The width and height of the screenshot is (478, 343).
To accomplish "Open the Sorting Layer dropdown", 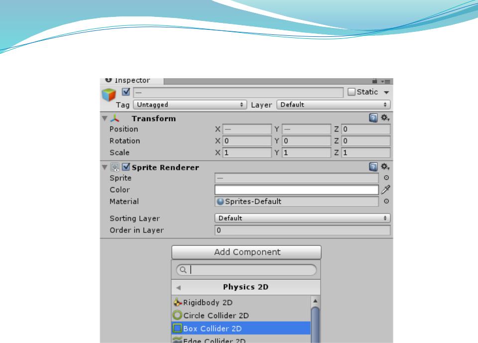I will pyautogui.click(x=302, y=218).
